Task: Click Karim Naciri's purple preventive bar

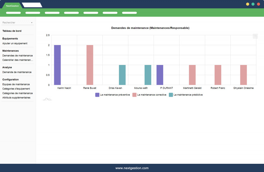Action: coord(57,65)
